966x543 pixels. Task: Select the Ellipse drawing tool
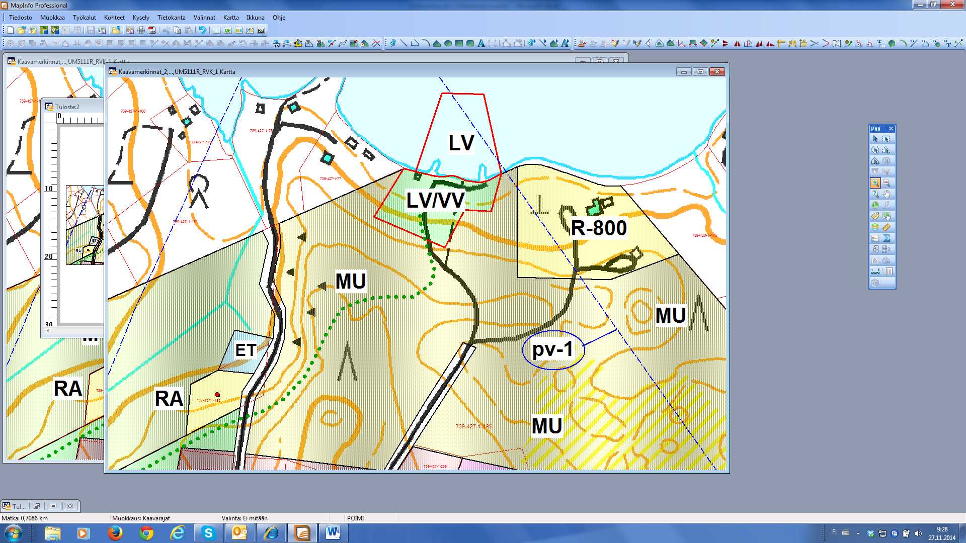(x=448, y=43)
